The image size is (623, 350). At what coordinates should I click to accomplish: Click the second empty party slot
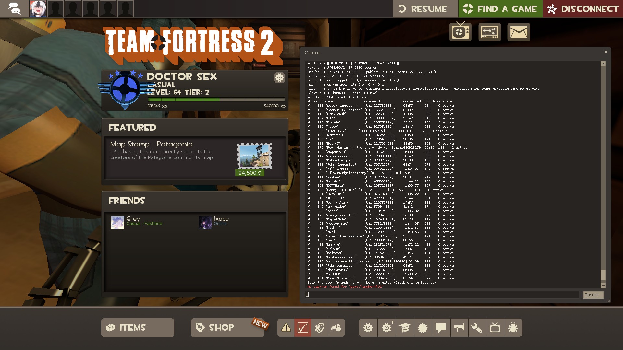[73, 9]
